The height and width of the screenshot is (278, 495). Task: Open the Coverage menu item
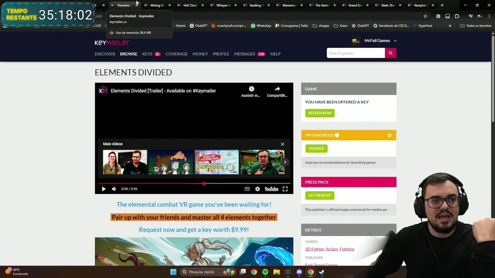pos(176,54)
